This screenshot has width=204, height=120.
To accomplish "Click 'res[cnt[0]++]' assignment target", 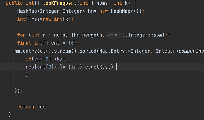I will [x=44, y=67].
